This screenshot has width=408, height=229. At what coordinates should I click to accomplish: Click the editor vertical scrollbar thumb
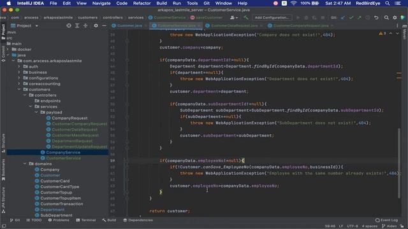point(398,163)
